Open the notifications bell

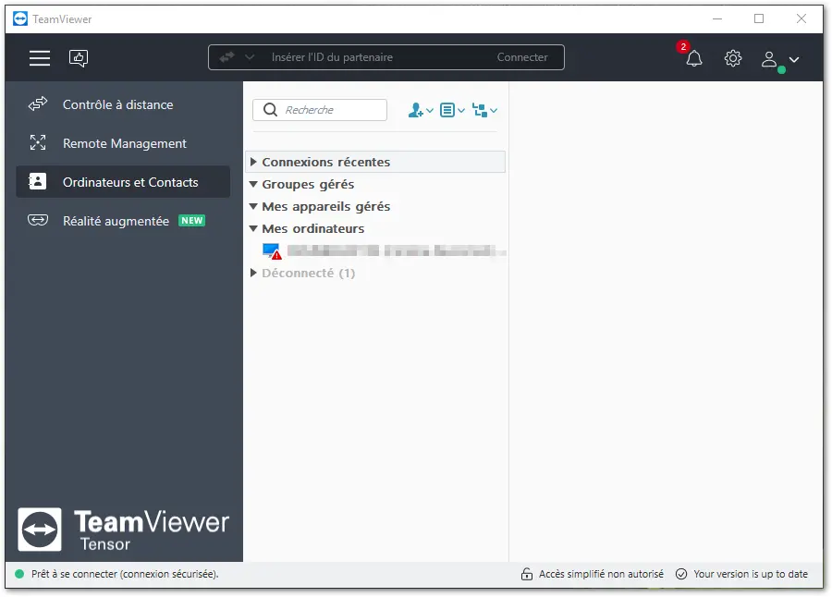[693, 58]
